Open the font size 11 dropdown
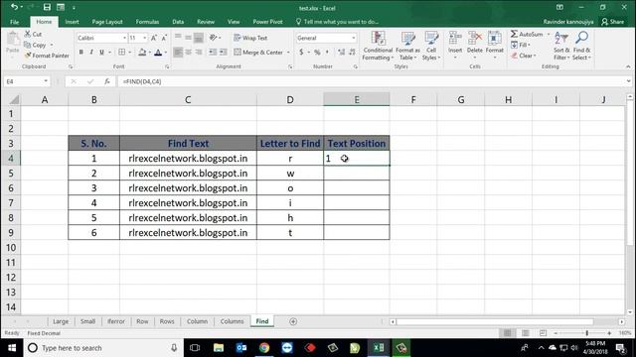The image size is (636, 357). click(x=144, y=38)
